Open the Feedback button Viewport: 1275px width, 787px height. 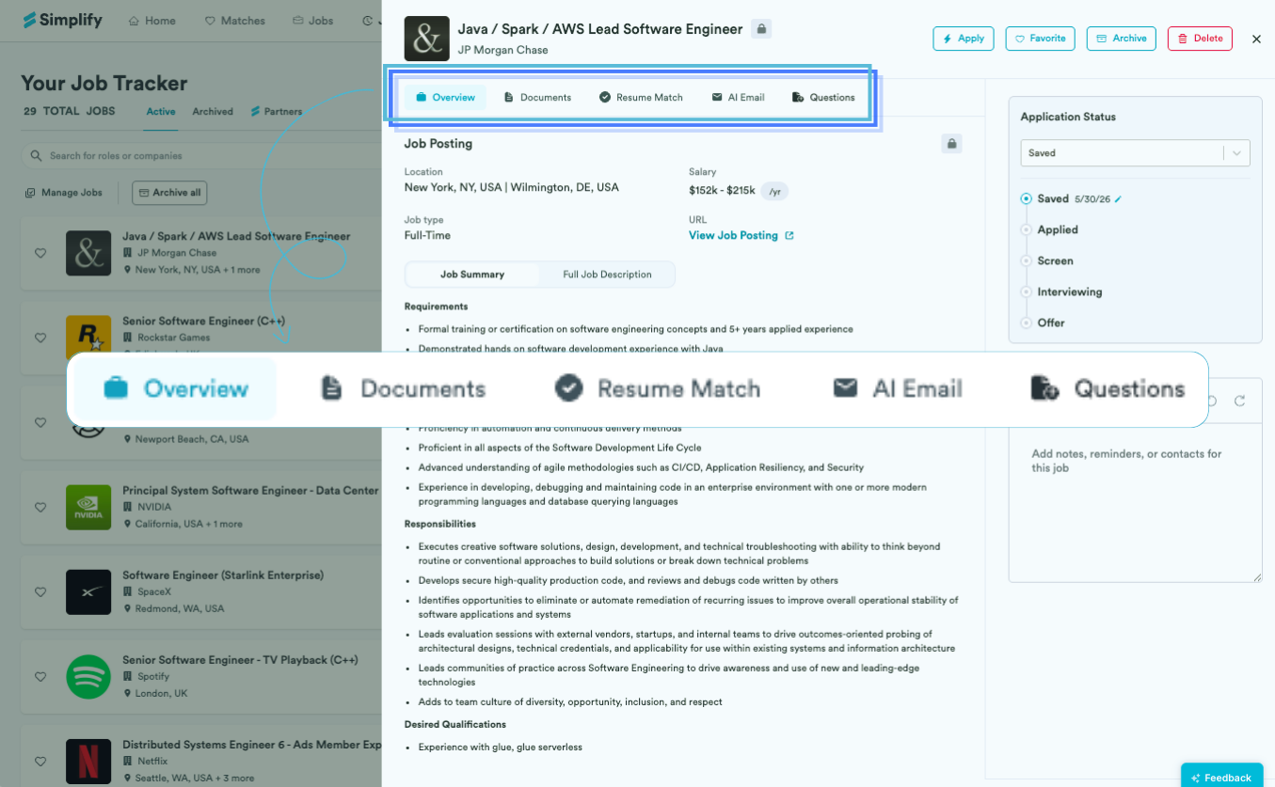click(x=1221, y=776)
